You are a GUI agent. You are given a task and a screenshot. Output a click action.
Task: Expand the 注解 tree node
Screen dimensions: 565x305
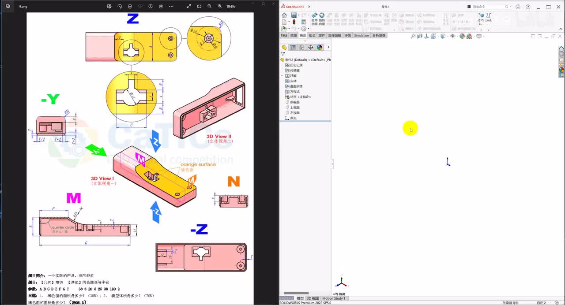(282, 76)
